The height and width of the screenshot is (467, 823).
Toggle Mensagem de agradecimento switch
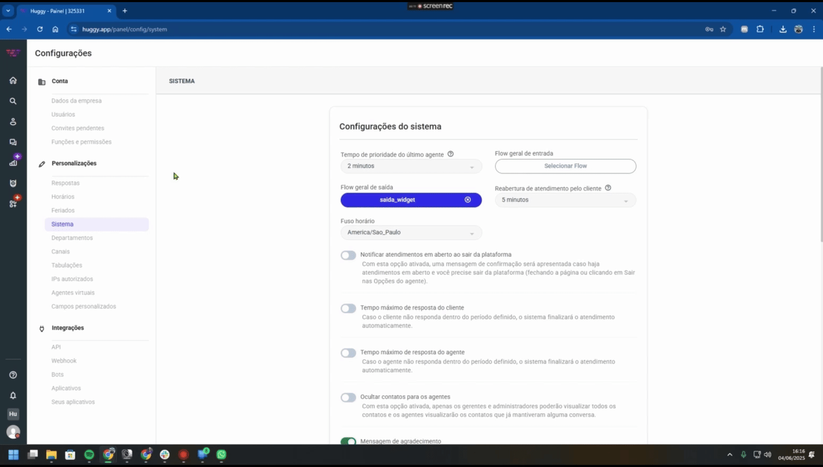point(348,442)
